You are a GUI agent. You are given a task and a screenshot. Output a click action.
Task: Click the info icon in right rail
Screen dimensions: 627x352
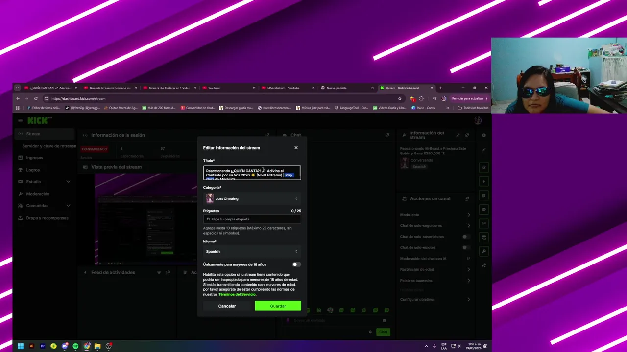pyautogui.click(x=484, y=135)
